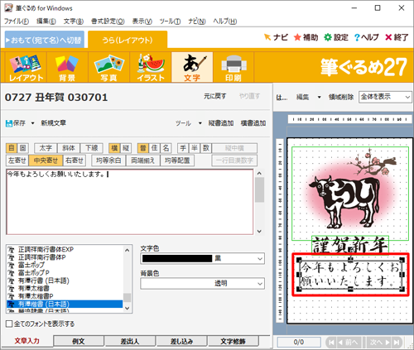Select 右寄せ right alignment
The image size is (414, 350).
point(75,161)
